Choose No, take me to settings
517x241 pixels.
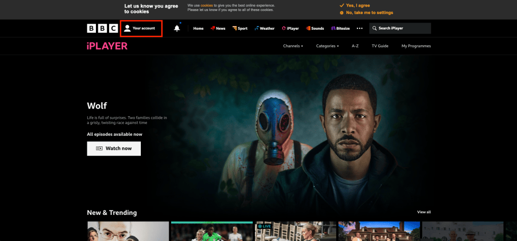pyautogui.click(x=367, y=13)
